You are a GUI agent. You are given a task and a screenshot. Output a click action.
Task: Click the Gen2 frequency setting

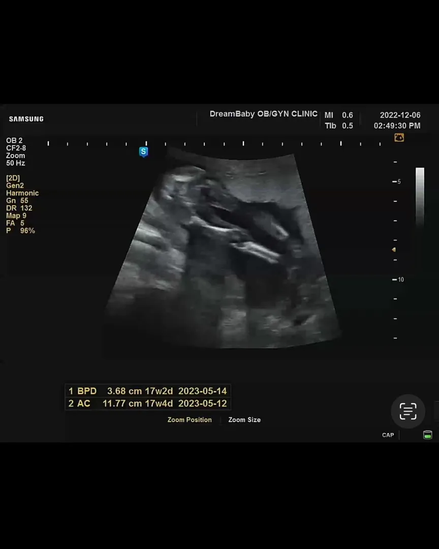[15, 186]
